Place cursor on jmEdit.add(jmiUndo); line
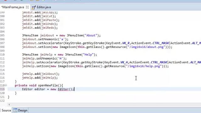The height and width of the screenshot is (113, 201). click(x=40, y=24)
